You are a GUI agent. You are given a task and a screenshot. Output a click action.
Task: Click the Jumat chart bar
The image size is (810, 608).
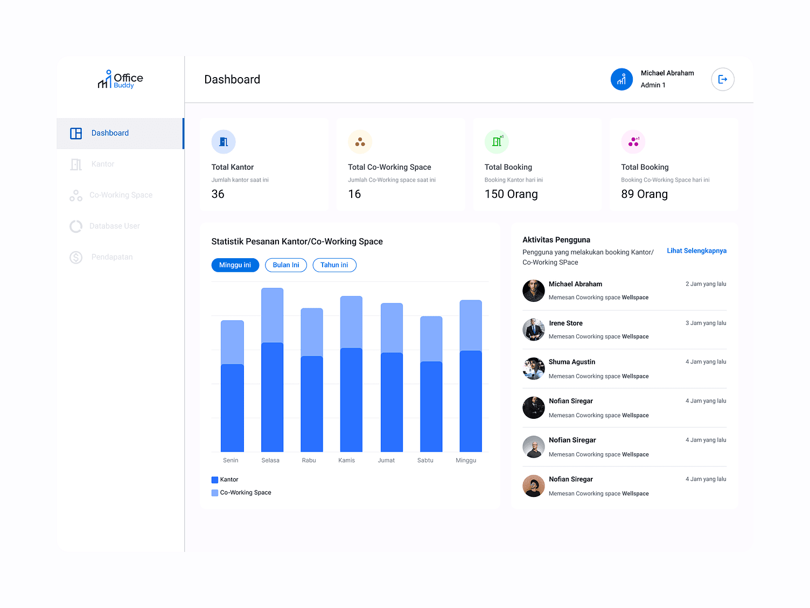[x=392, y=377]
